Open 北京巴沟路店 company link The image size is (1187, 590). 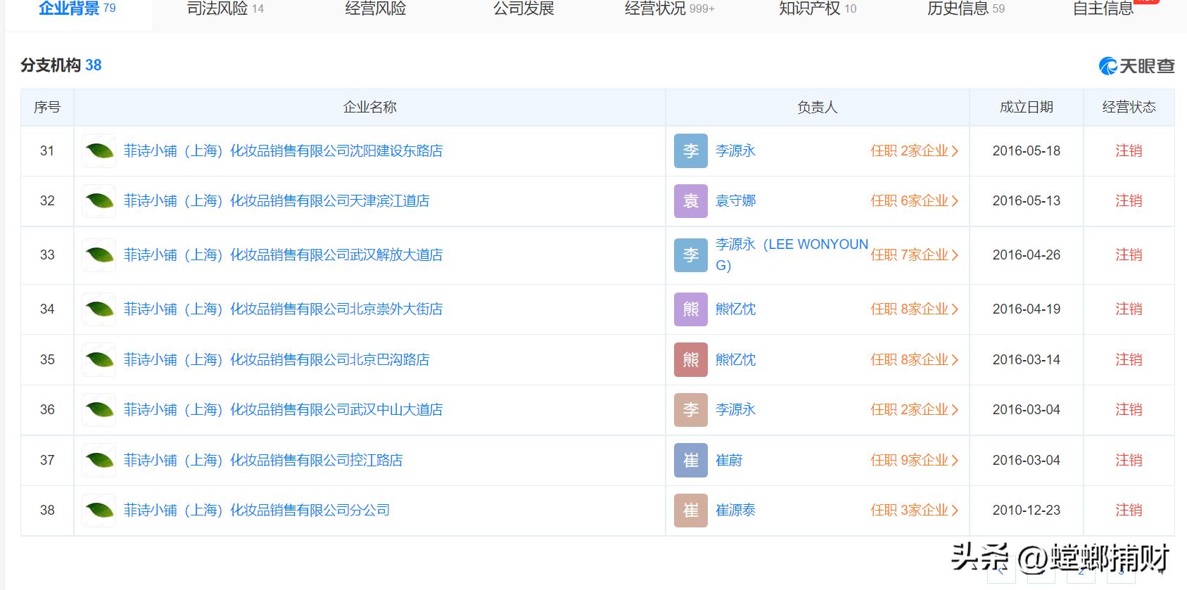[277, 360]
